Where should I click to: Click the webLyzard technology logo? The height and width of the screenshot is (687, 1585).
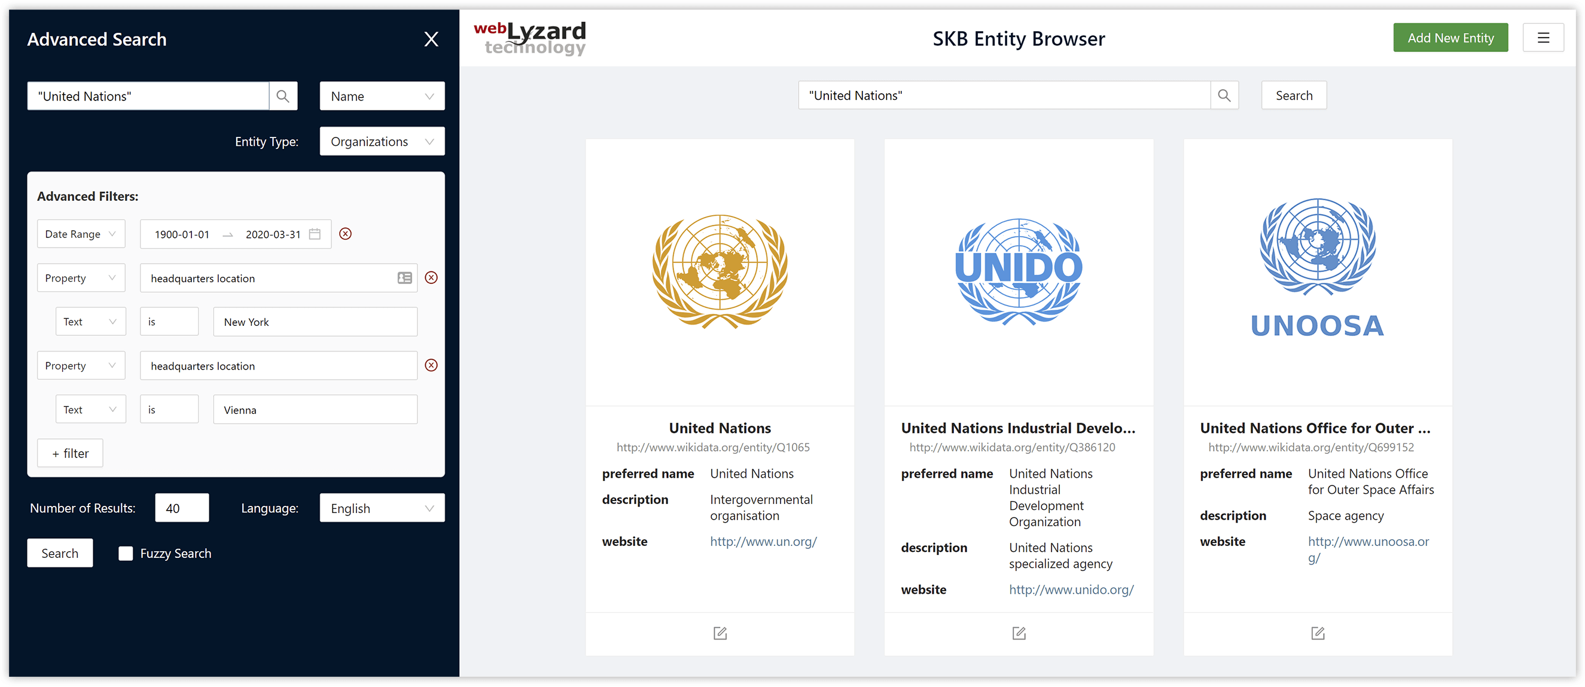(529, 38)
